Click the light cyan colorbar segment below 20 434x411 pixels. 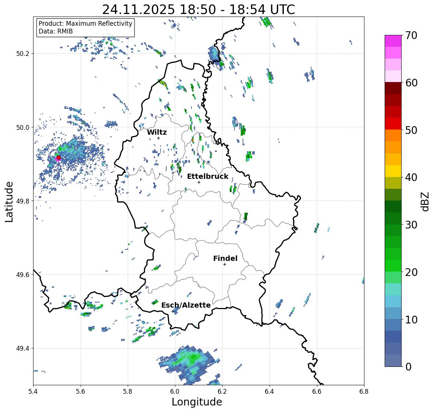coord(393,290)
